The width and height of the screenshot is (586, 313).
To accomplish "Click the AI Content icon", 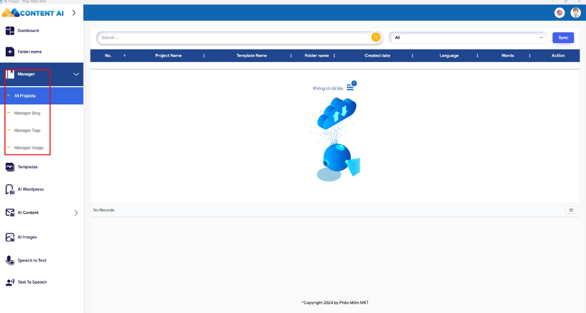I will [x=10, y=213].
